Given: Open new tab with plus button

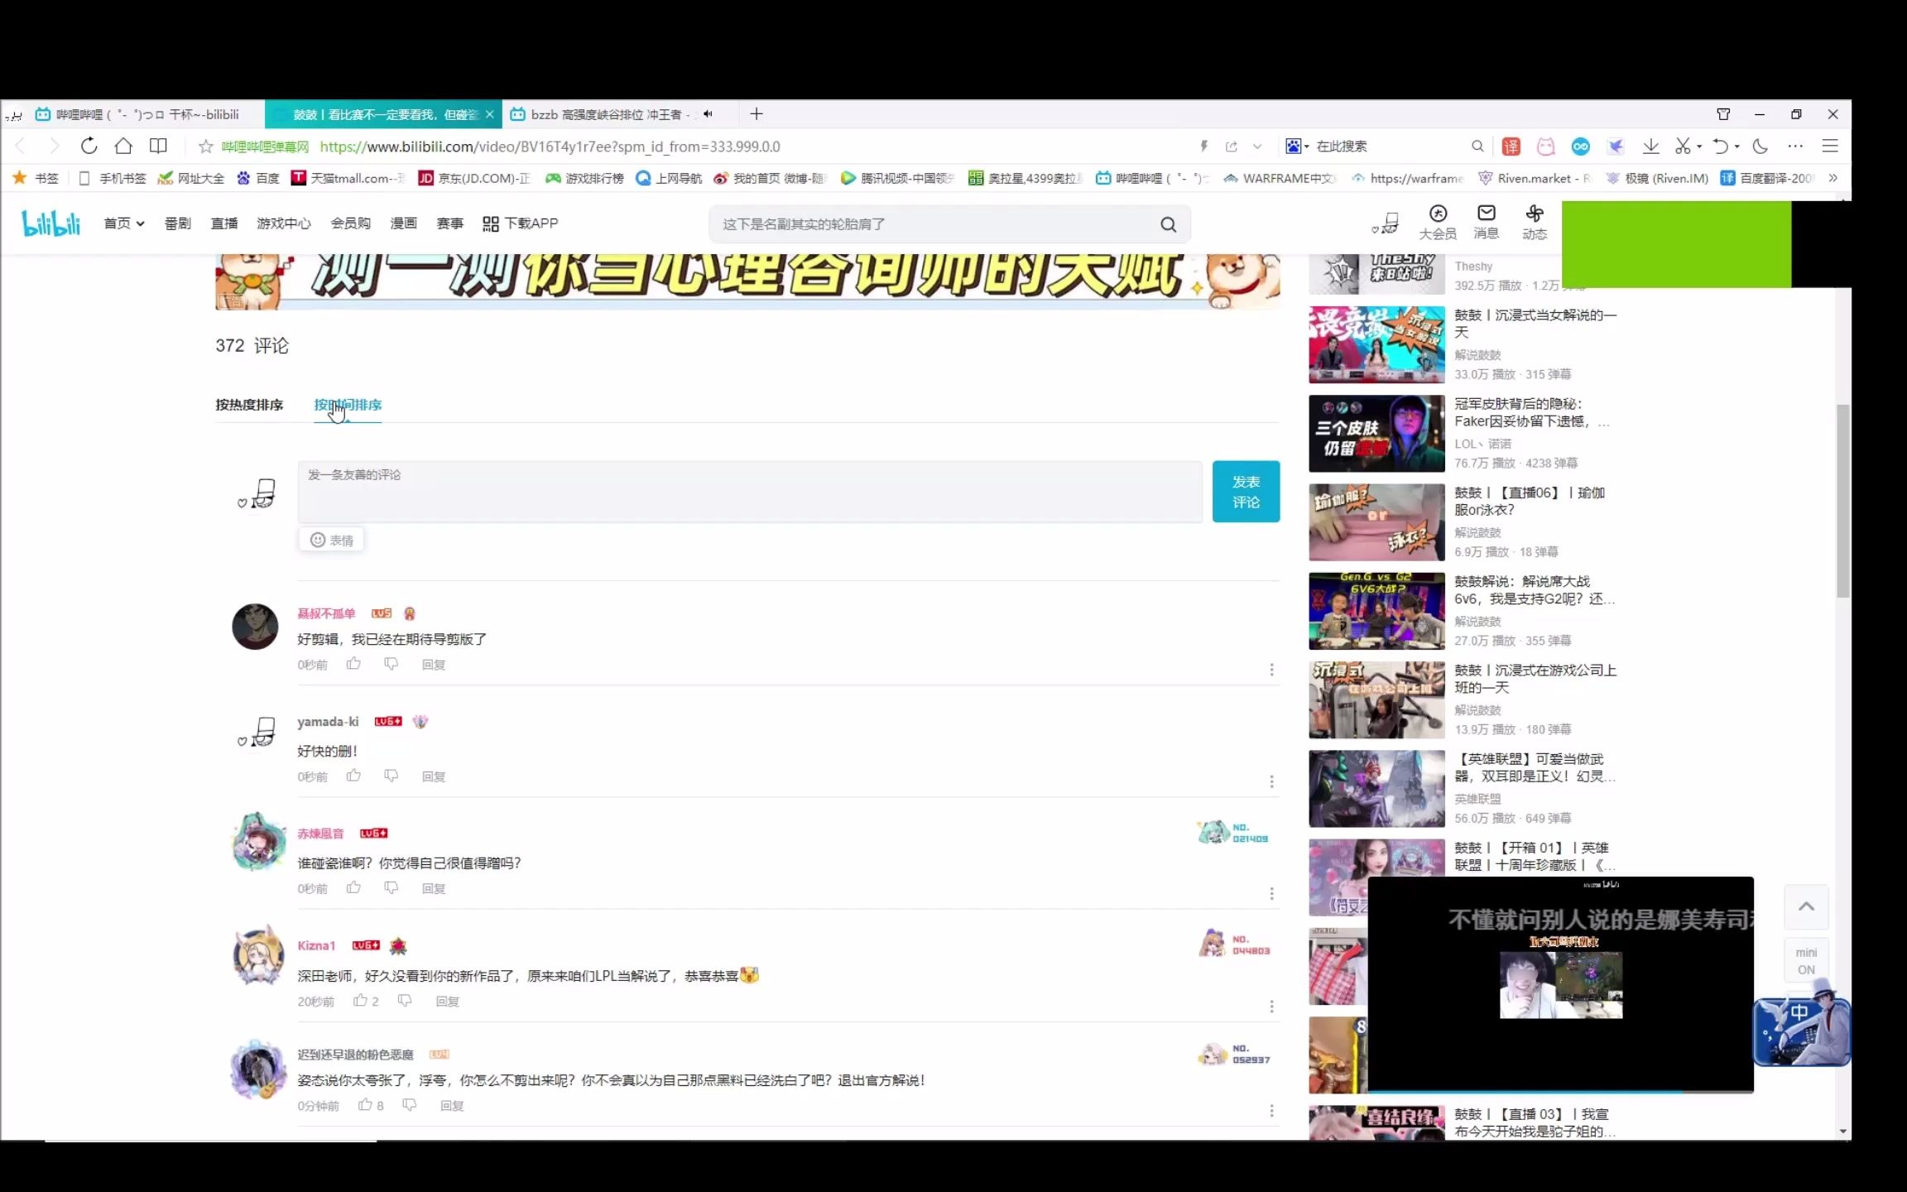Looking at the screenshot, I should pos(757,114).
